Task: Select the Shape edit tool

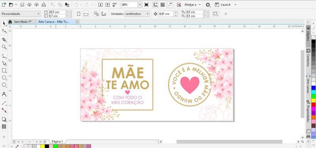Action: [4, 31]
